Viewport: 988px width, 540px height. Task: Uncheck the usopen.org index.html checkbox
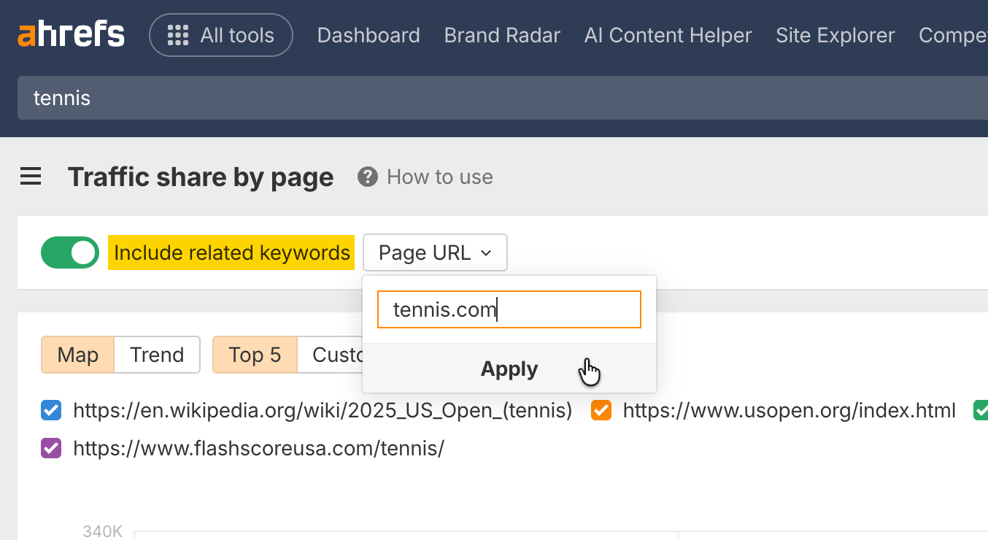(601, 411)
